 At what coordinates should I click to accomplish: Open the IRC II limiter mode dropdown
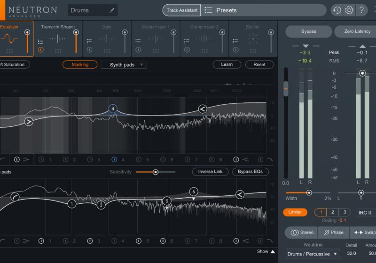[366, 212]
